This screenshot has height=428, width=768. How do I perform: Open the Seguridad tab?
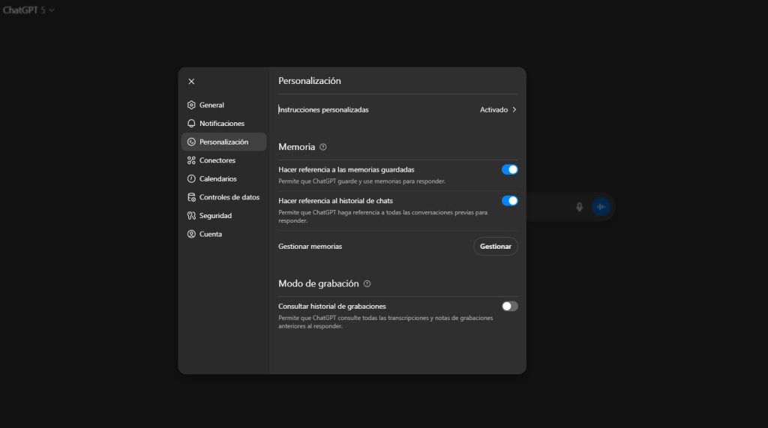tap(223, 215)
